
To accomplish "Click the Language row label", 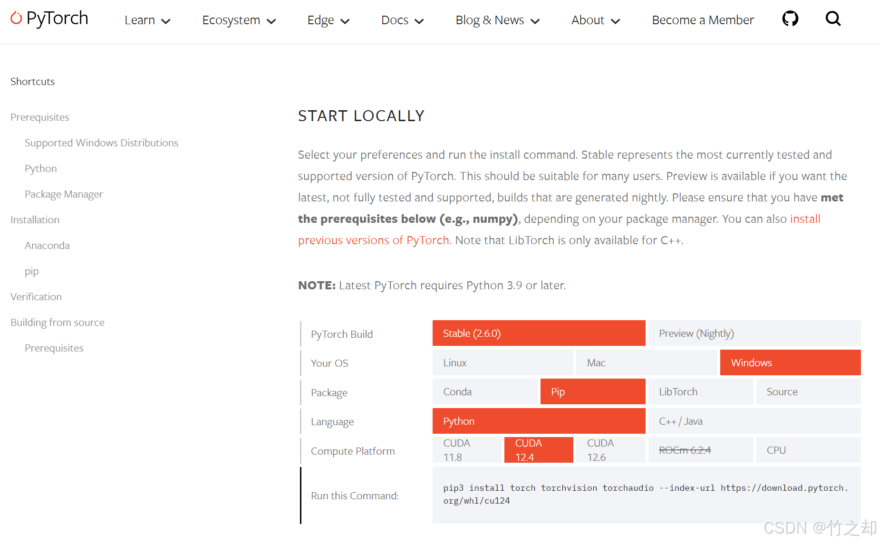I will pos(332,422).
